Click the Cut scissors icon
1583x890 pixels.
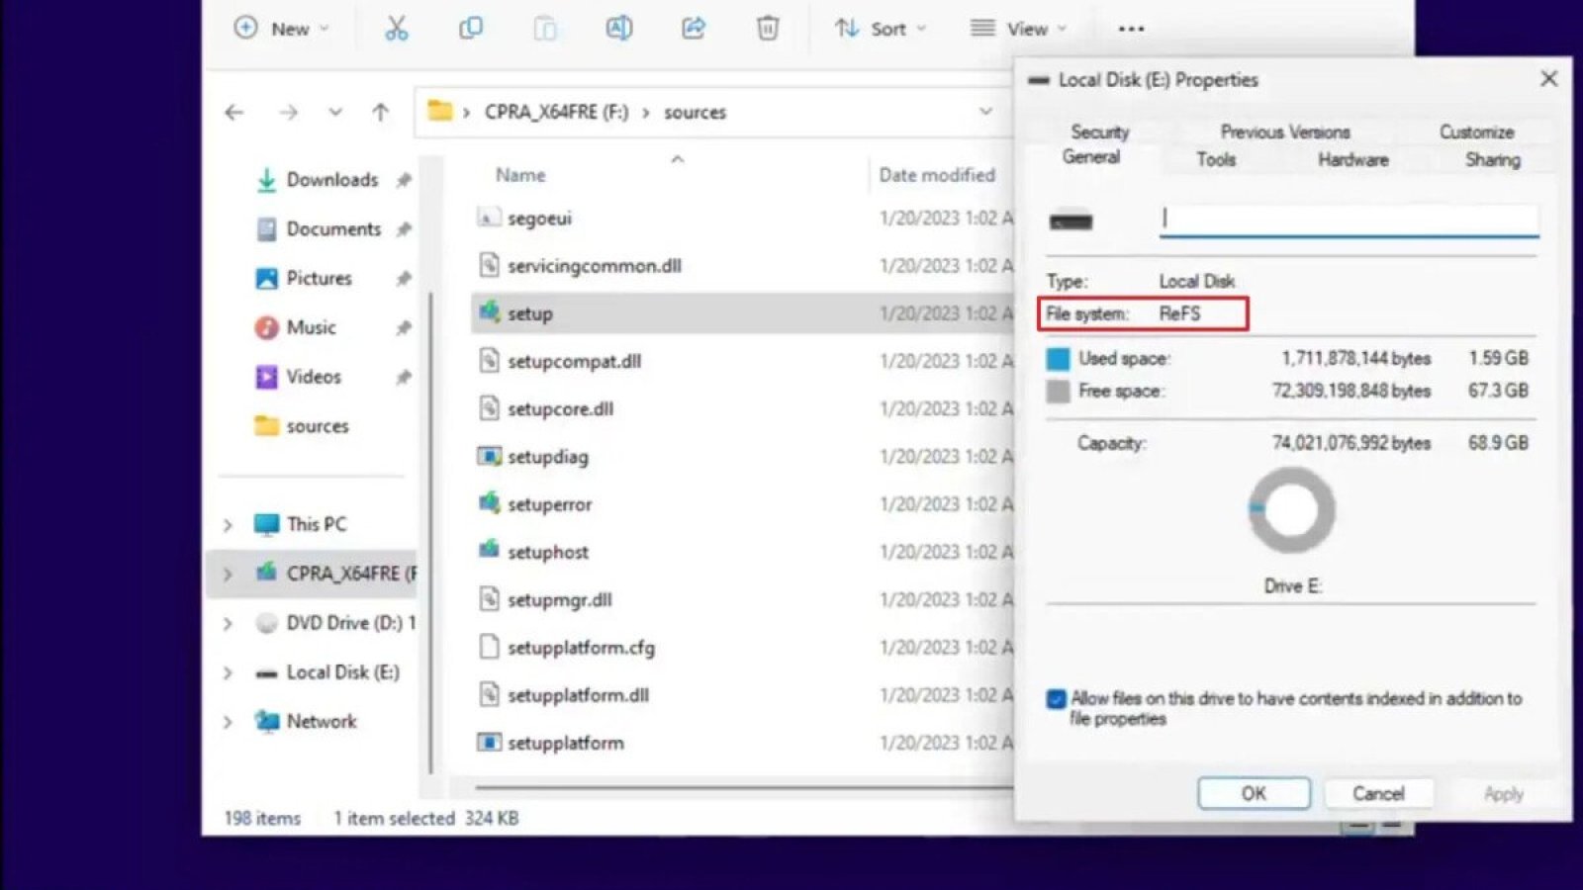[396, 29]
